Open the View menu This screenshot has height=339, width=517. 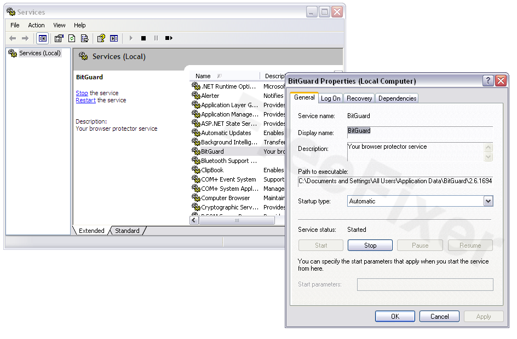59,25
